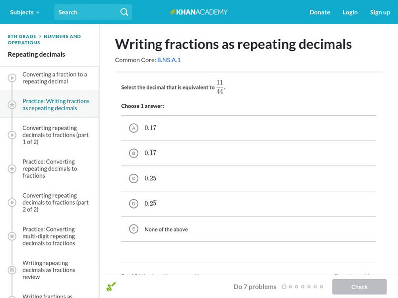This screenshot has height=298, width=398.
Task: Click the Khan Academy logo
Action: pyautogui.click(x=199, y=12)
